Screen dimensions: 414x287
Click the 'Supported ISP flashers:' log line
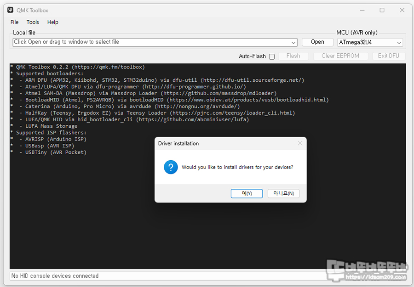pyautogui.click(x=48, y=133)
